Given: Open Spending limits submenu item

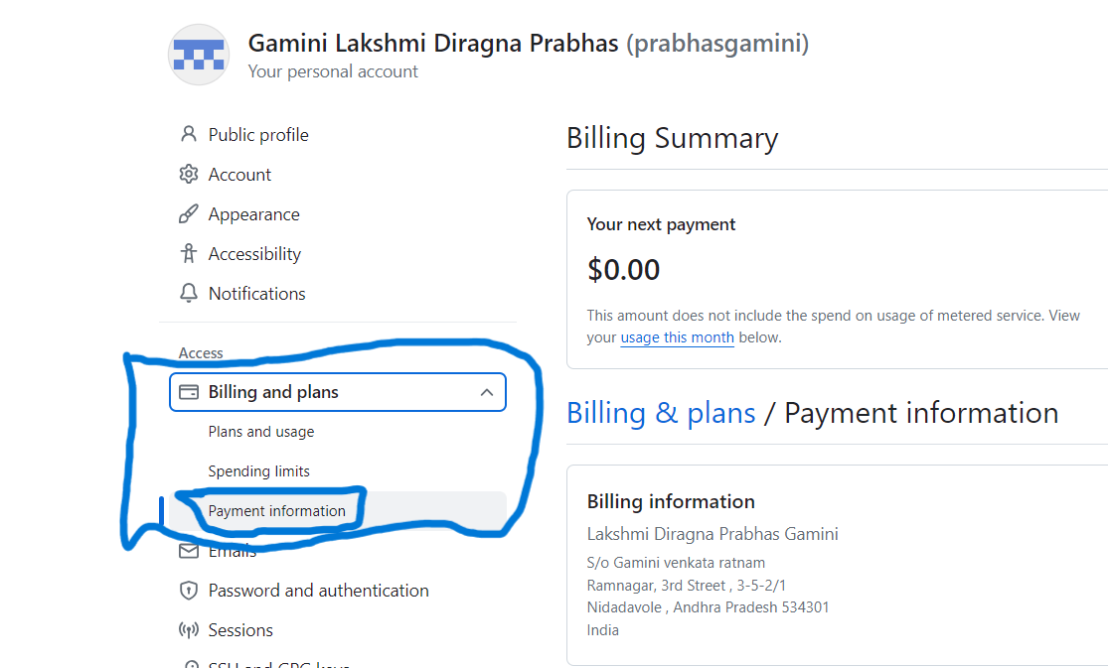Looking at the screenshot, I should pyautogui.click(x=259, y=471).
